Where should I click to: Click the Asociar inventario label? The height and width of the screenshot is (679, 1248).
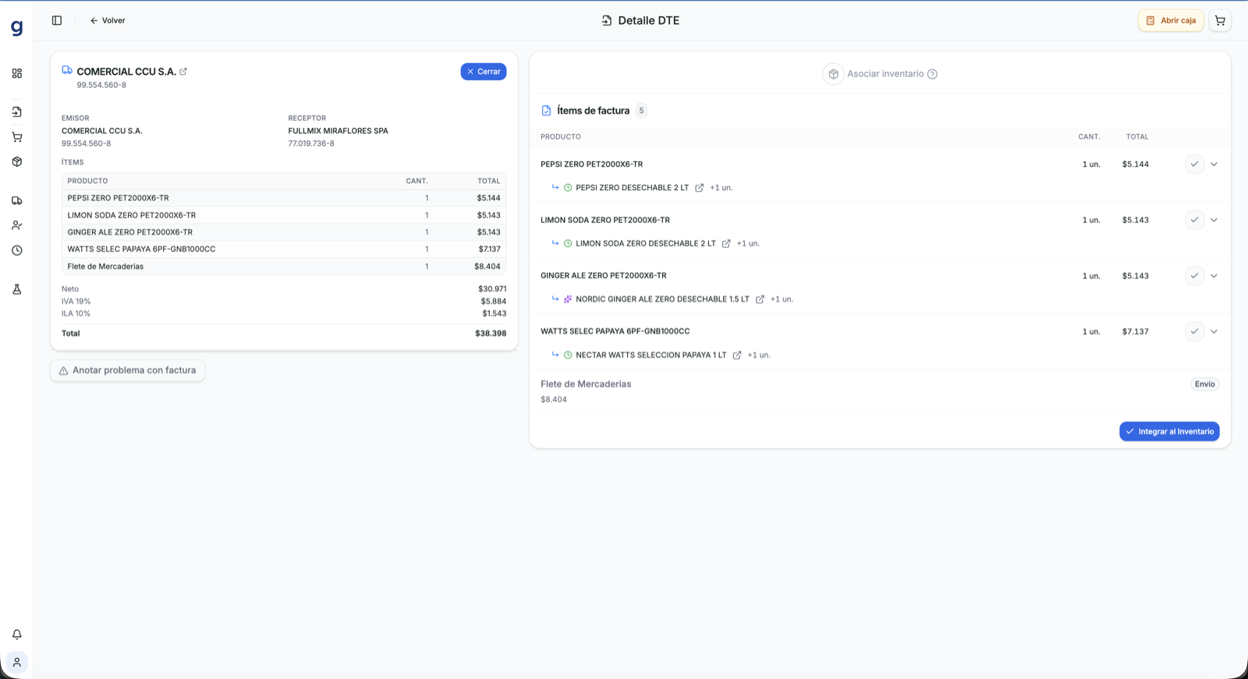[x=885, y=74]
